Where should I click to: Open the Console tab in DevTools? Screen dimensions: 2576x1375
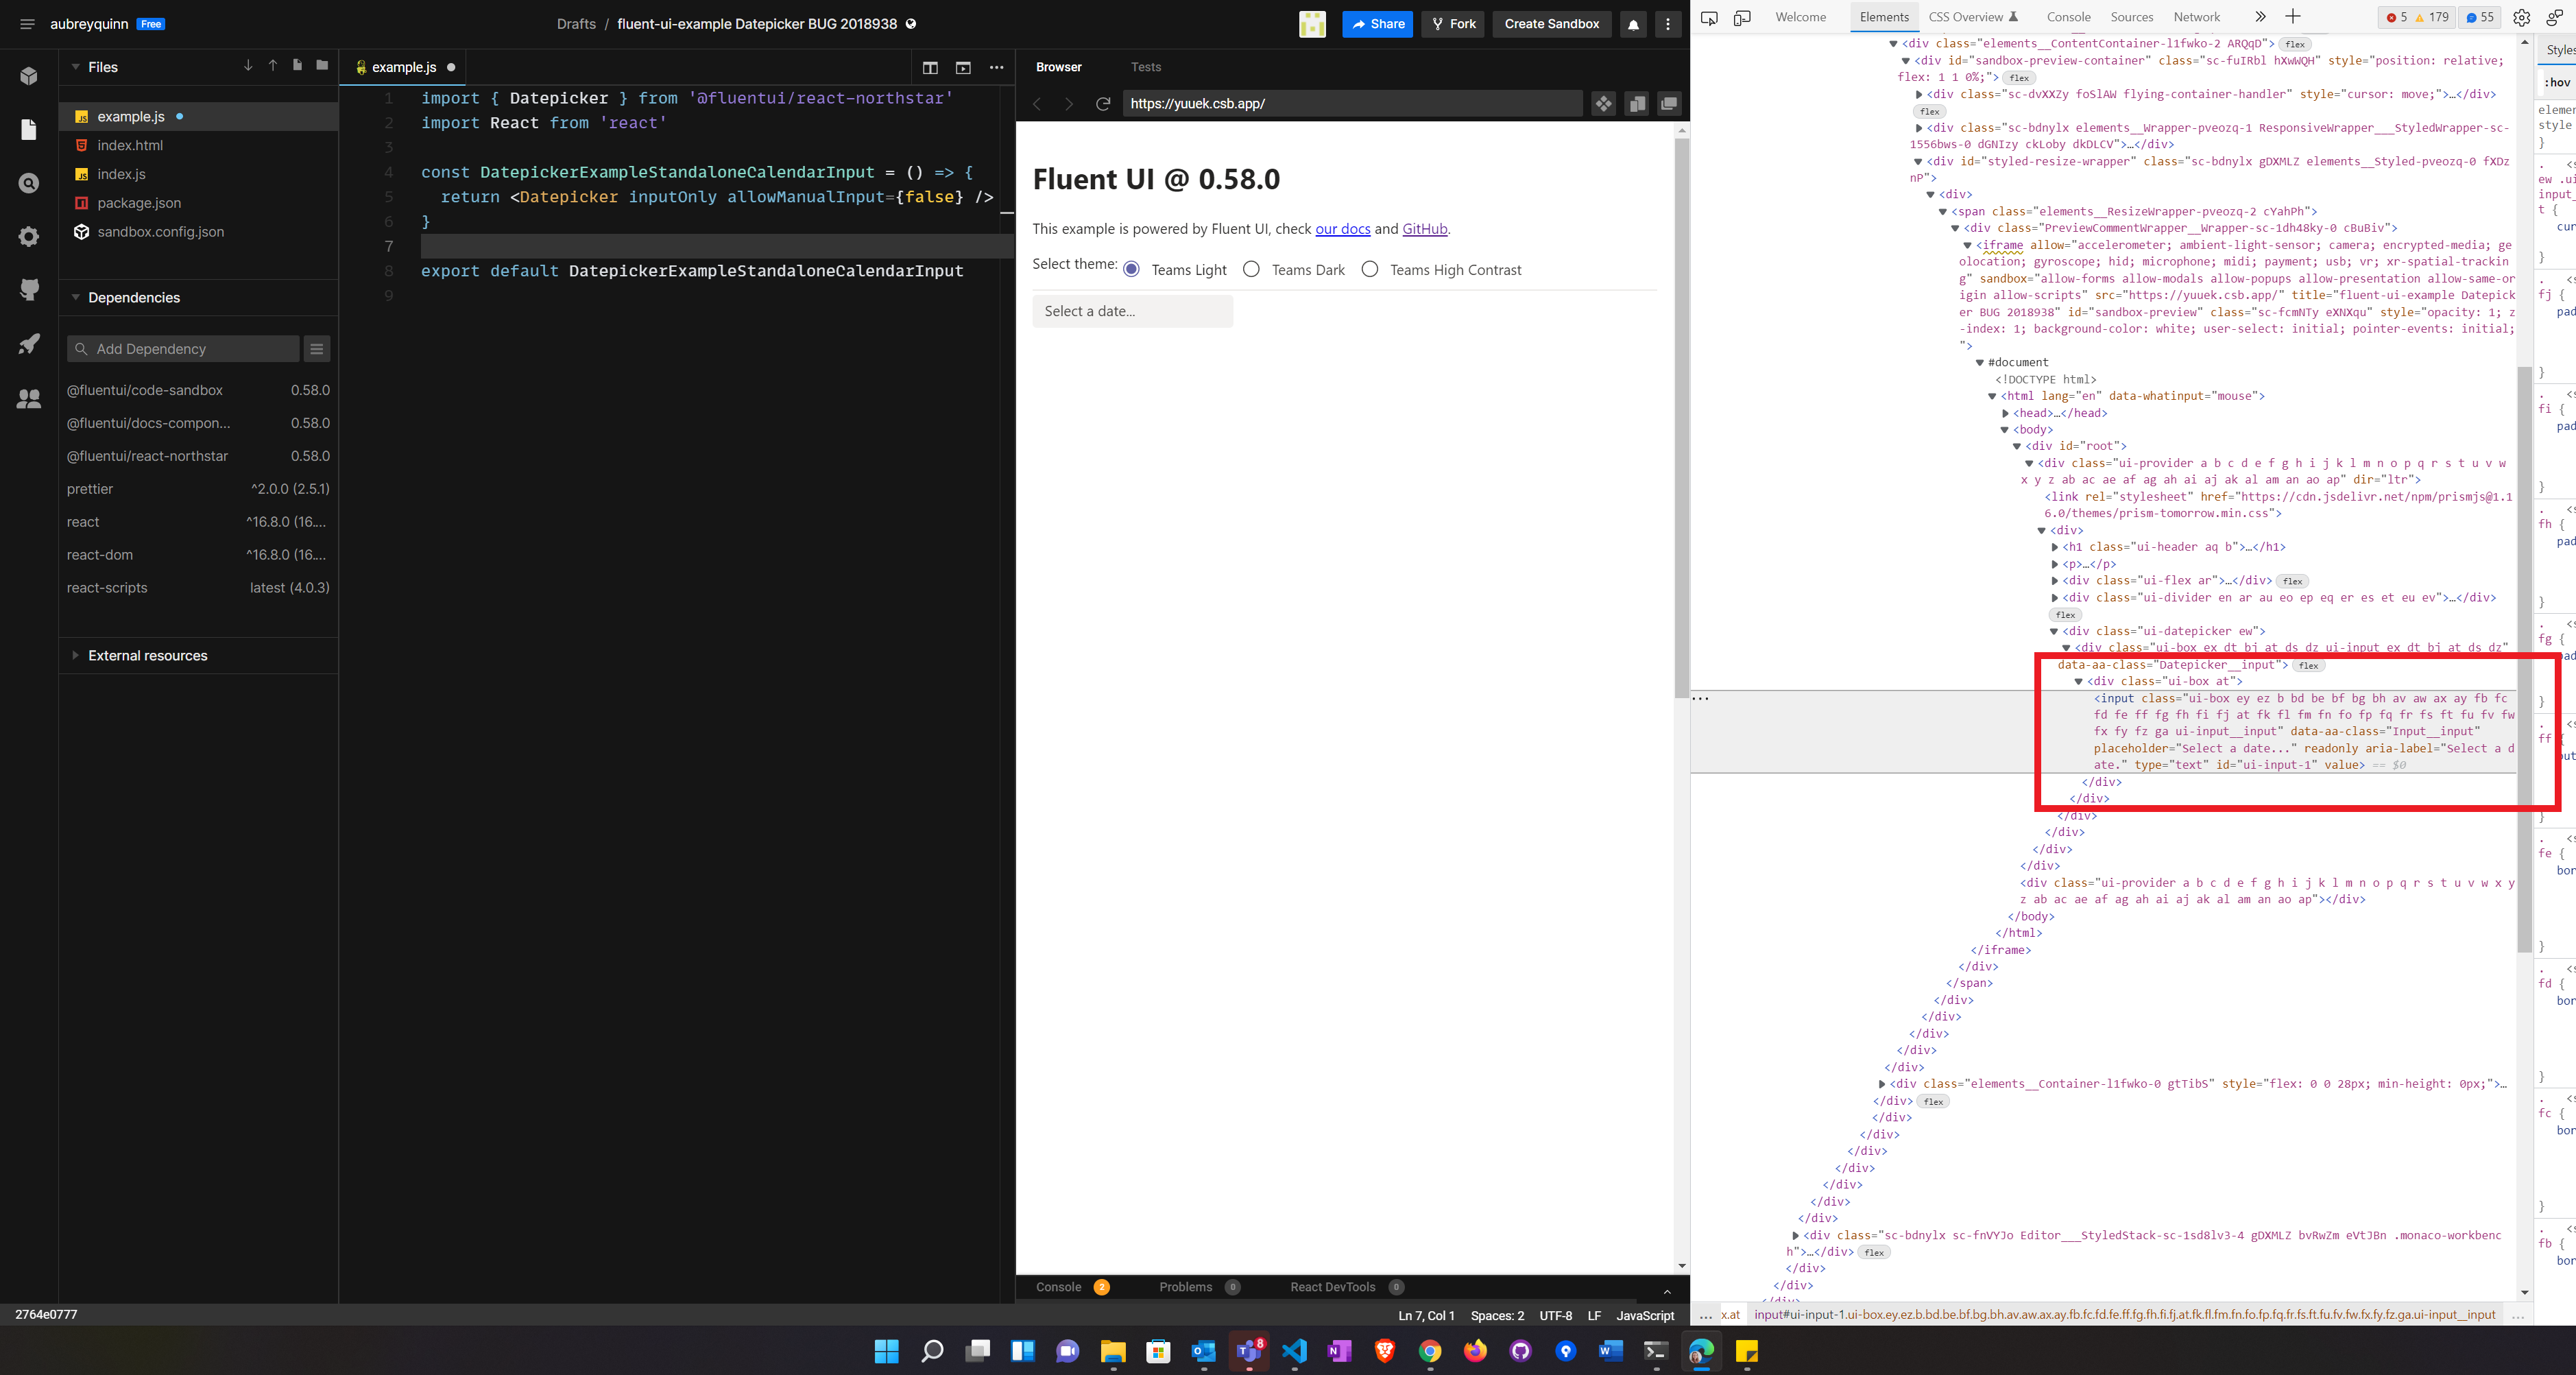click(x=2068, y=17)
